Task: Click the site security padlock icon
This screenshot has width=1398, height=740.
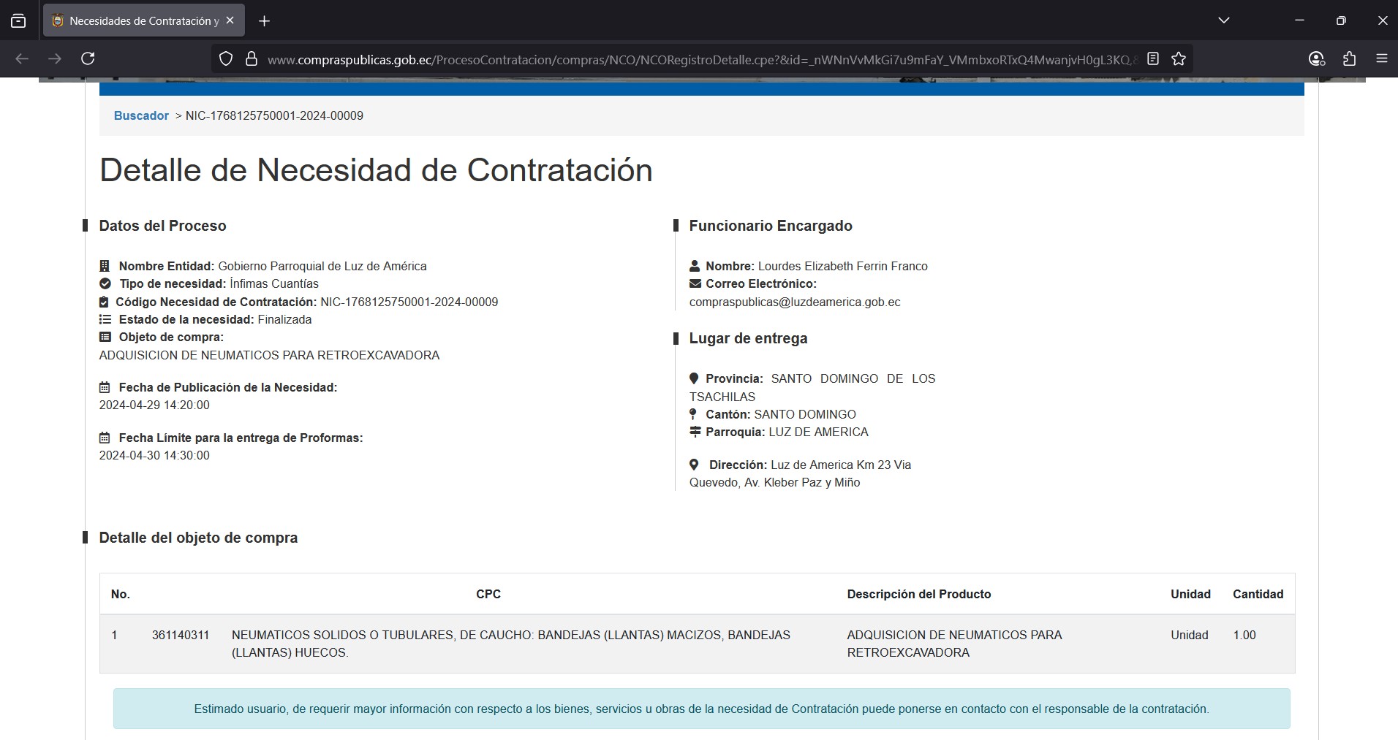Action: [251, 59]
